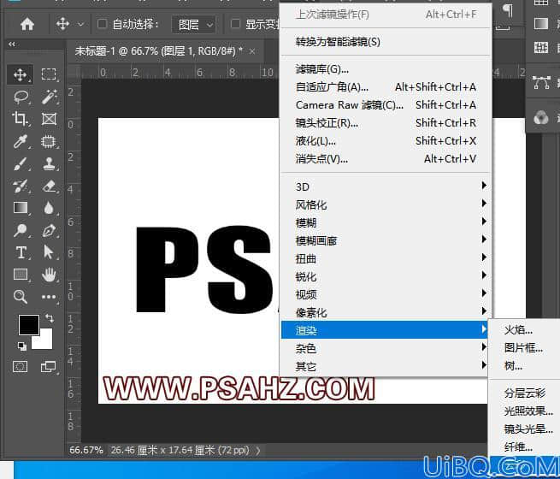This screenshot has width=560, height=479.
Task: Expand the 像素化 submenu
Action: (386, 312)
